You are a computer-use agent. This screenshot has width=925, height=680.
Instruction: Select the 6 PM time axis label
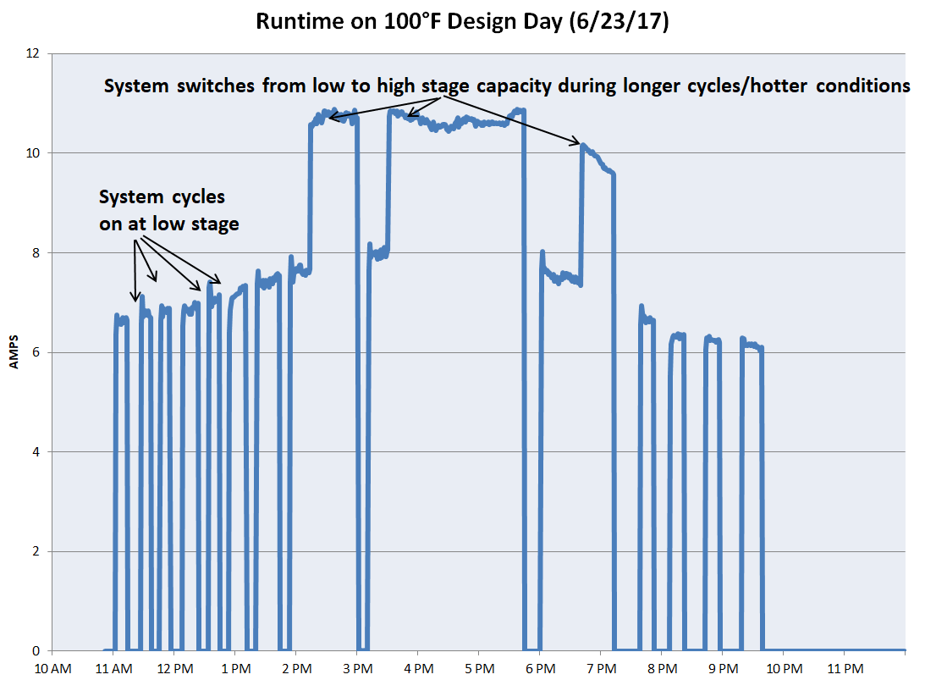tap(539, 668)
